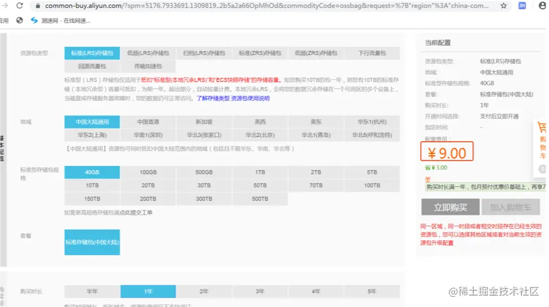Pick the 30TB storage size
The width and height of the screenshot is (549, 307).
tap(204, 186)
